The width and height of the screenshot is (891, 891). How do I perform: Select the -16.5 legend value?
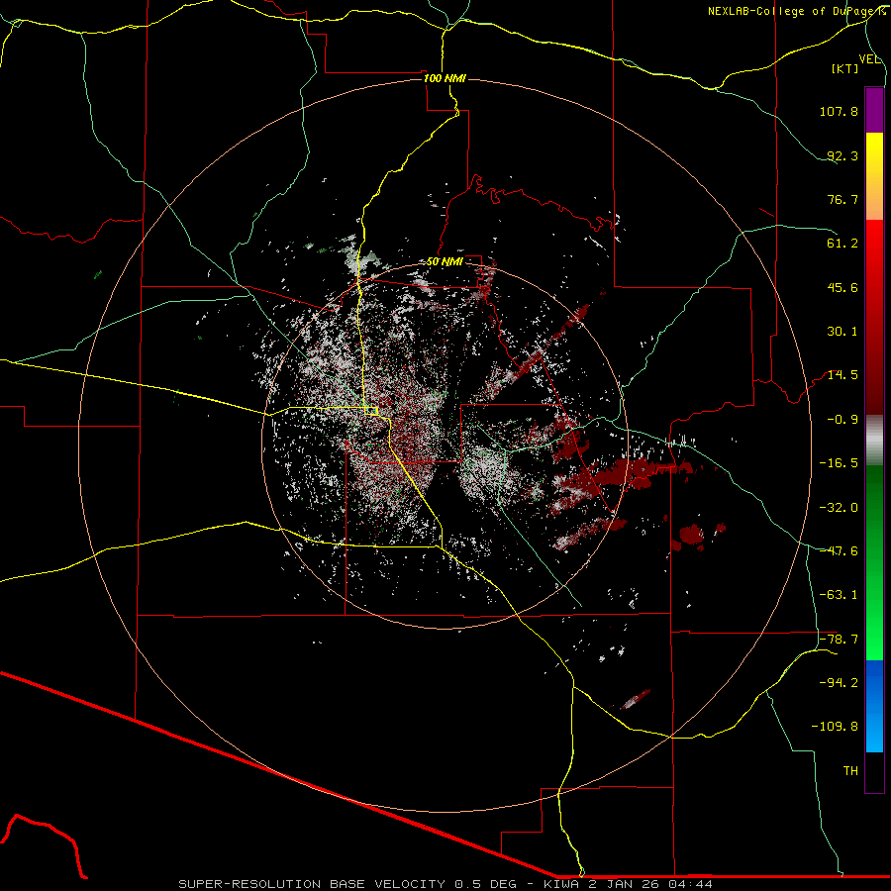(x=839, y=463)
